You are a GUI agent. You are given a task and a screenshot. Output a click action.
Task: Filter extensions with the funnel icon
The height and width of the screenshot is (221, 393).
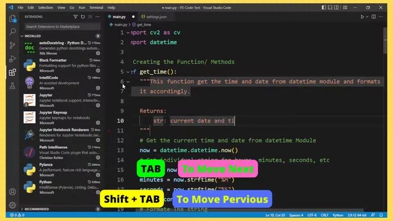tap(76, 17)
